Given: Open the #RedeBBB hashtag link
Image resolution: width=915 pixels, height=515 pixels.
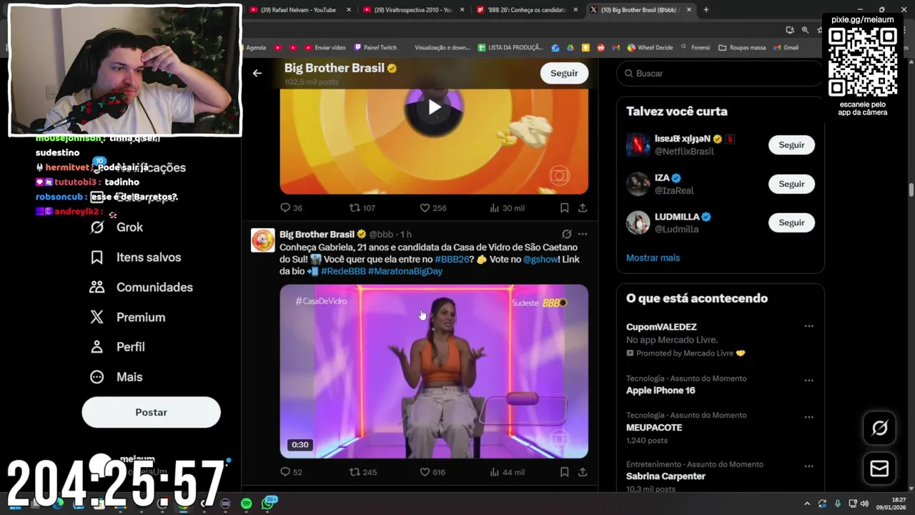Looking at the screenshot, I should 343,271.
